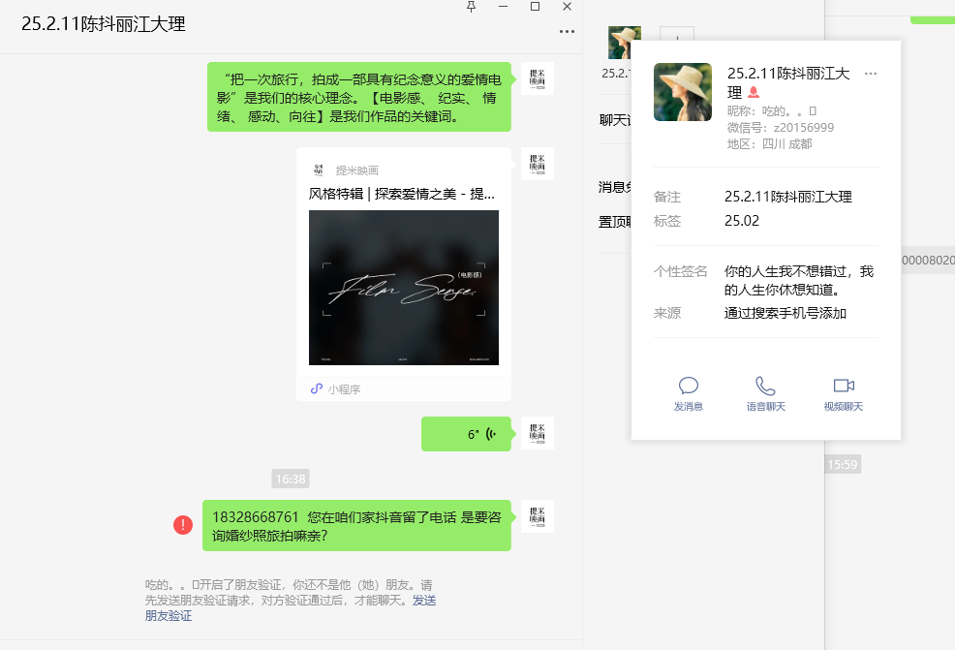Click the pin window icon
Image resolution: width=955 pixels, height=650 pixels.
(x=471, y=7)
